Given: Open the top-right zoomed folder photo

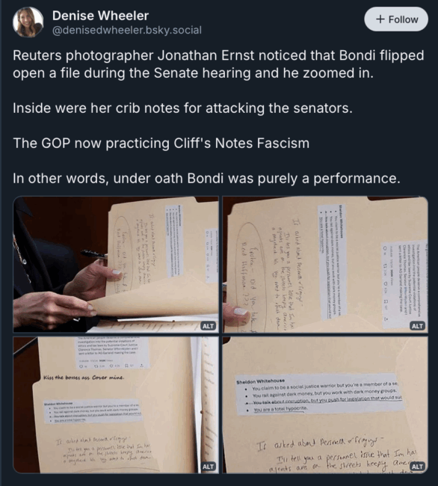Looking at the screenshot, I should pos(325,265).
